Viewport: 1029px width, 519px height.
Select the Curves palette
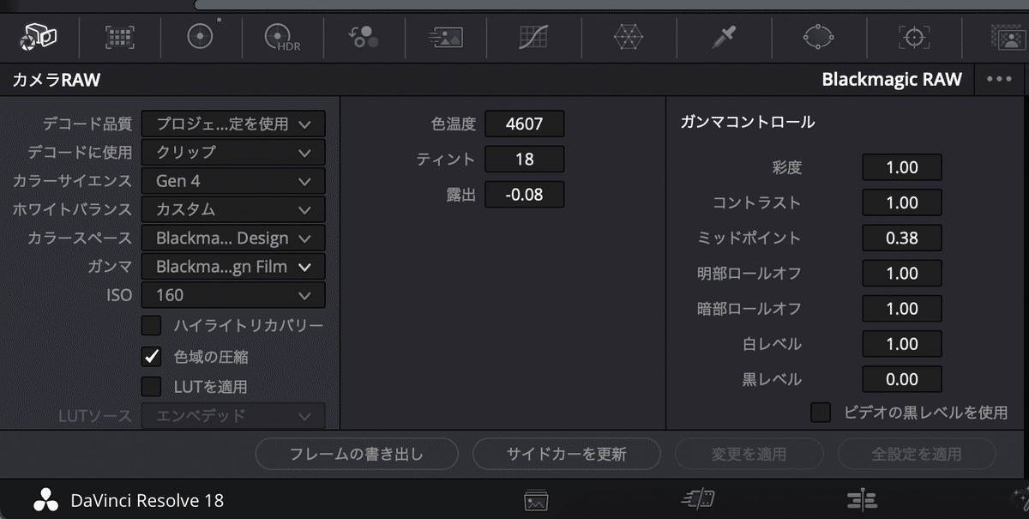click(534, 37)
